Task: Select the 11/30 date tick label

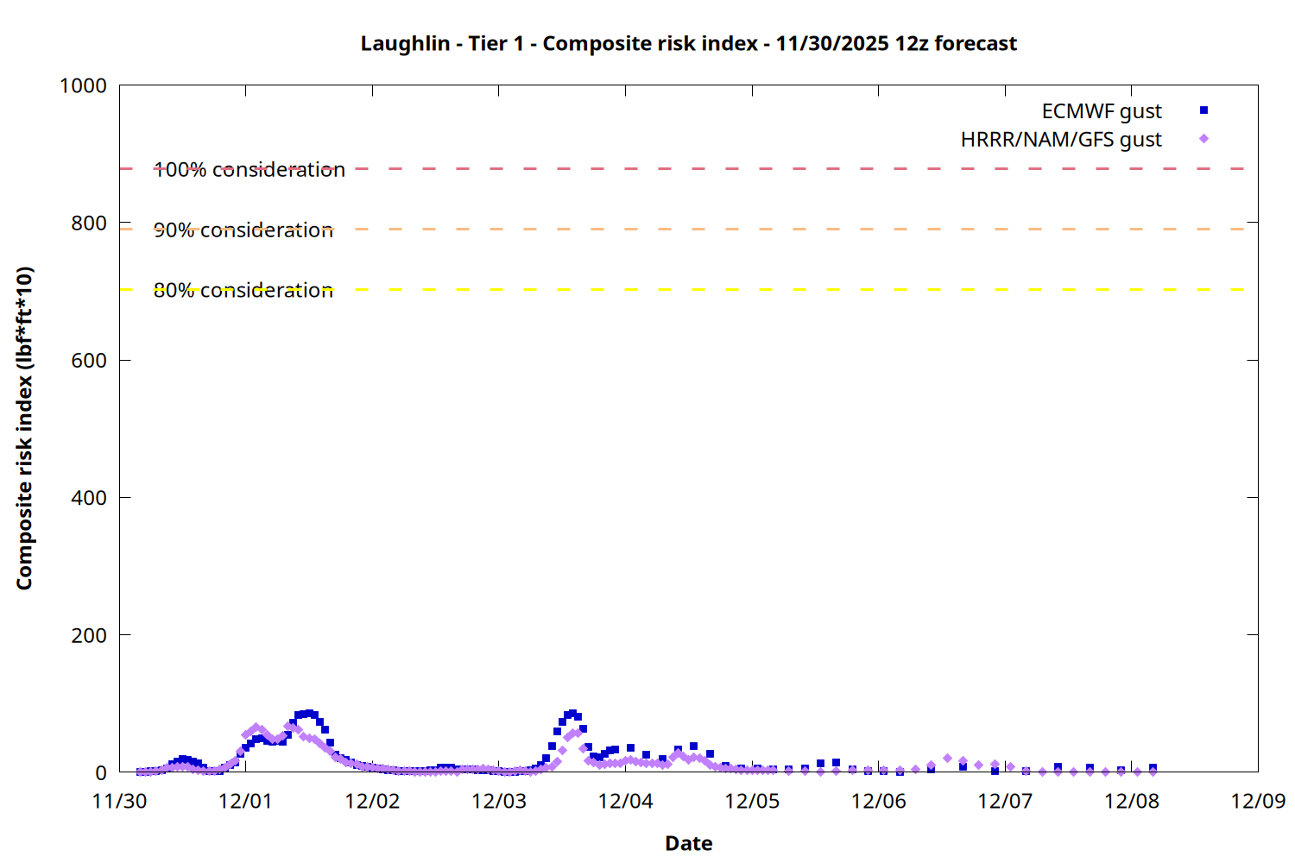Action: coord(119,801)
